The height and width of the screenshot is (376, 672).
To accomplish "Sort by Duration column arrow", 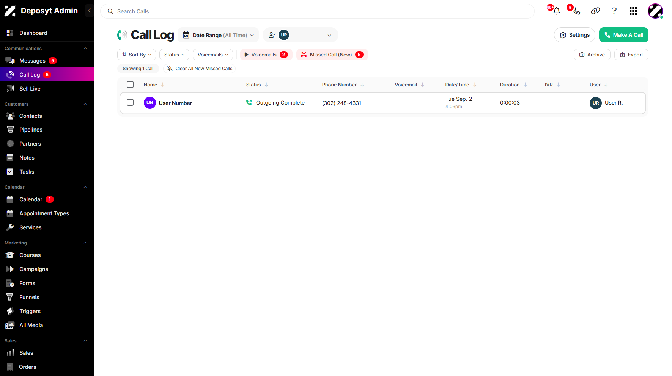I will click(x=525, y=85).
